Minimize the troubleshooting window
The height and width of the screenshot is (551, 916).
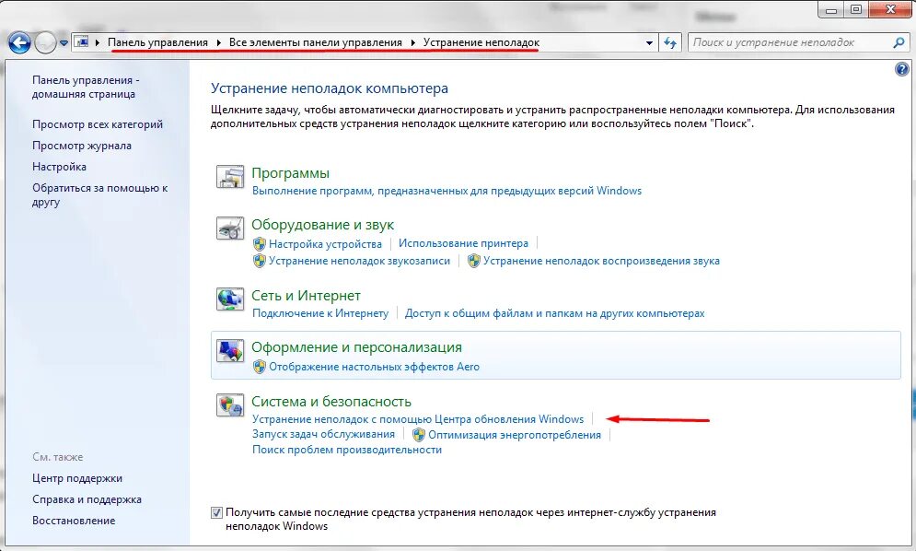(832, 10)
